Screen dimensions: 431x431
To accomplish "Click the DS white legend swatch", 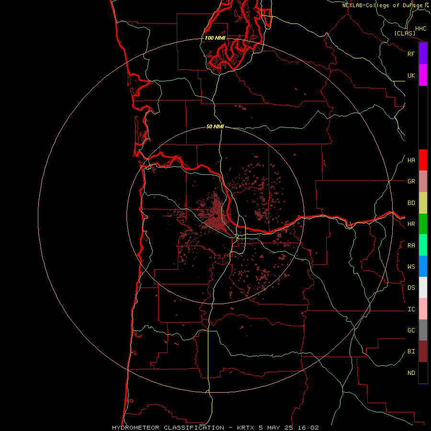I will (423, 287).
